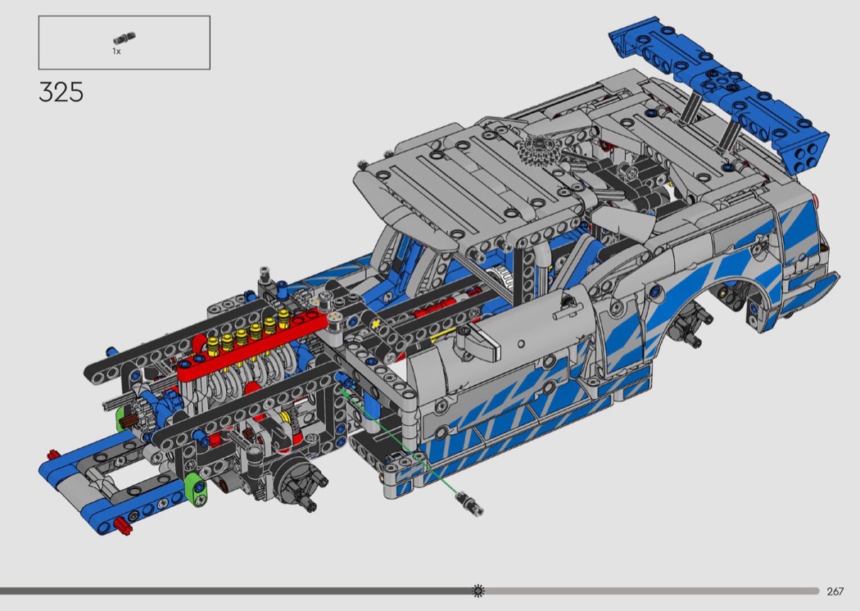Click the page number 267
Image resolution: width=860 pixels, height=611 pixels.
coord(835,591)
